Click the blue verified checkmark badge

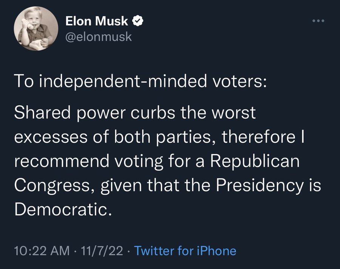138,21
